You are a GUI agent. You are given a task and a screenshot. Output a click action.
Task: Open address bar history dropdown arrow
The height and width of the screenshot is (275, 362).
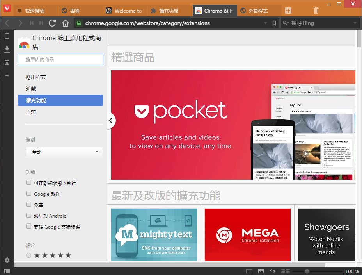coord(266,23)
